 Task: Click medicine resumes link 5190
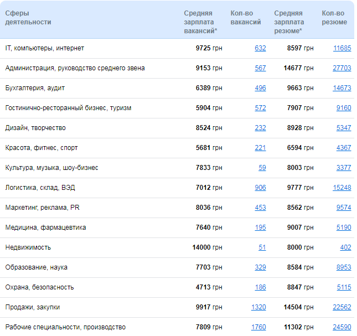click(x=344, y=228)
